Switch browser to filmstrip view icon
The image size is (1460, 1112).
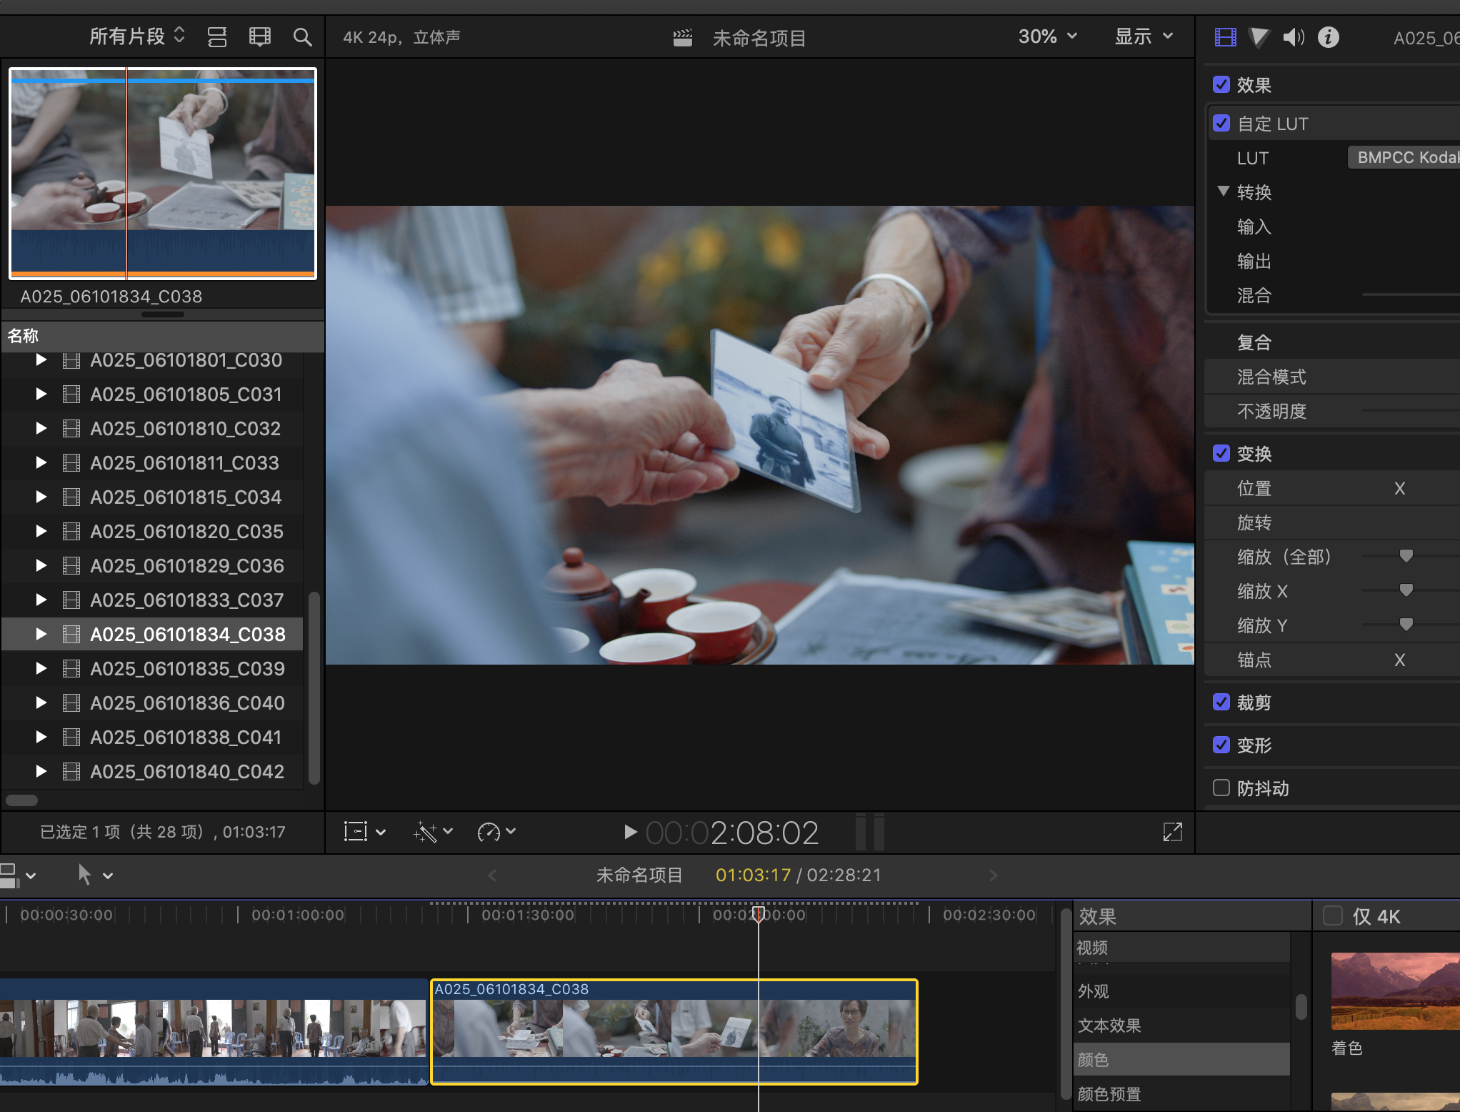coord(259,36)
